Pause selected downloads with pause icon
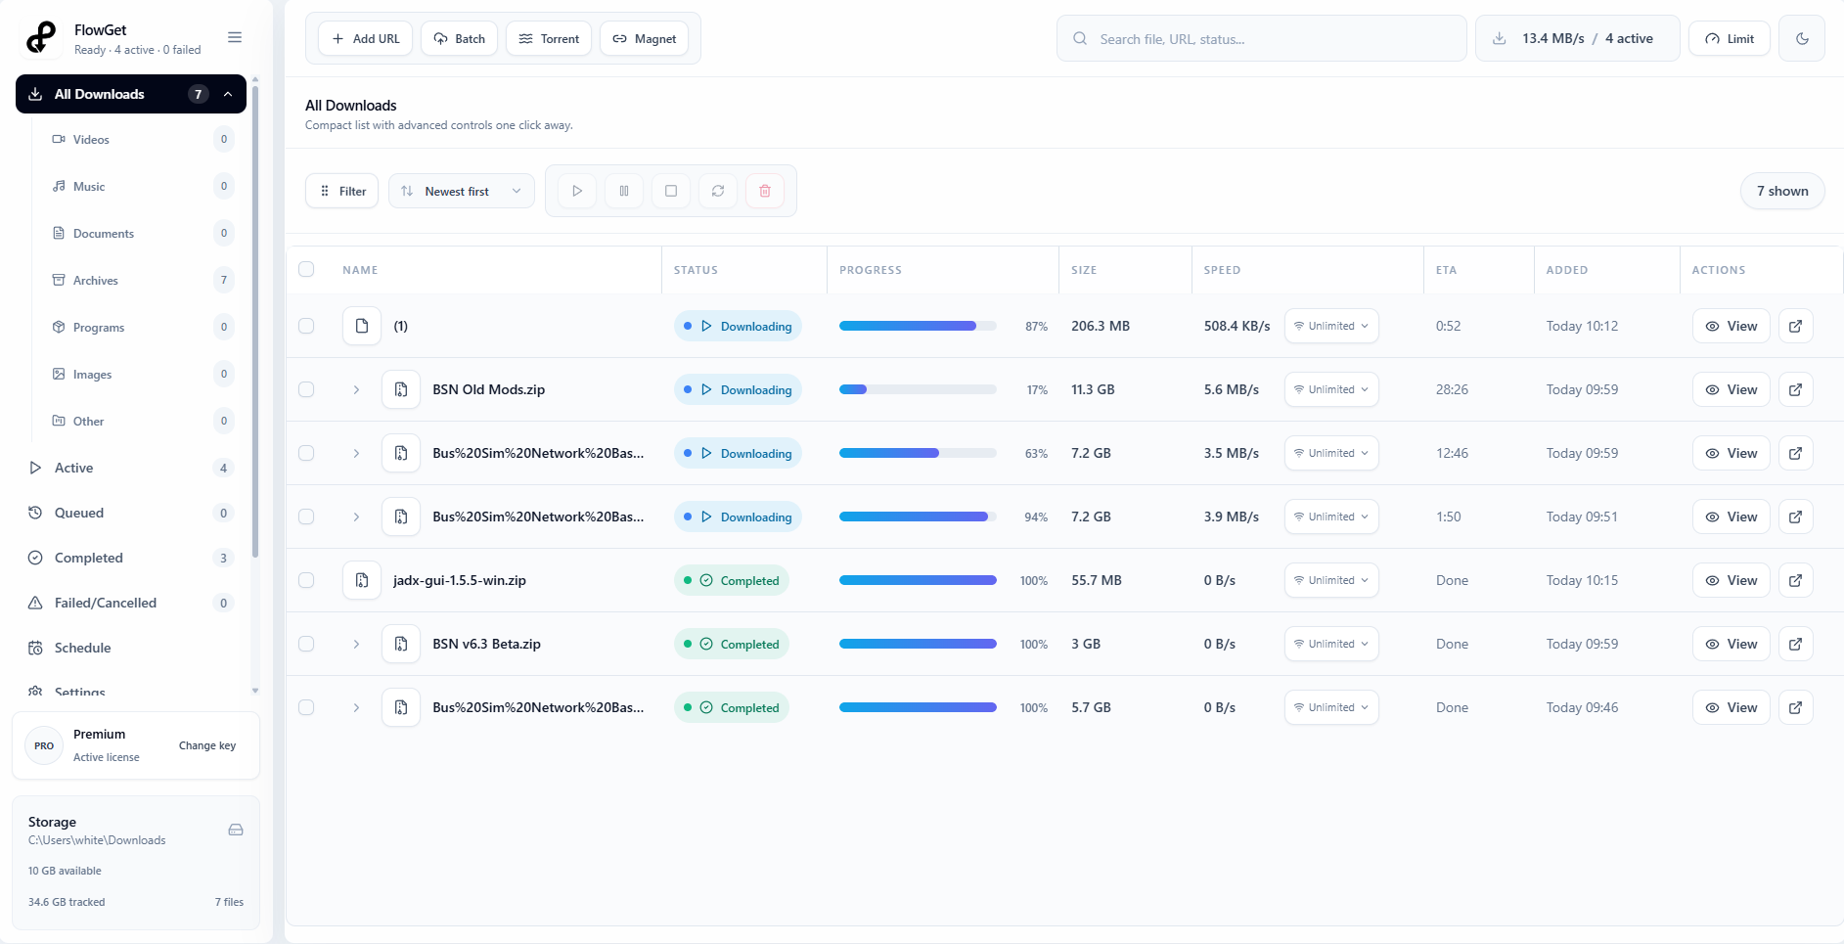Viewport: 1844px width, 944px height. [x=624, y=191]
